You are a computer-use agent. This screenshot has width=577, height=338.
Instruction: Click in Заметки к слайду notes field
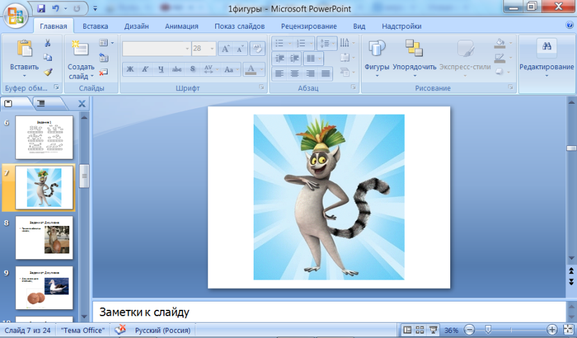pyautogui.click(x=329, y=312)
